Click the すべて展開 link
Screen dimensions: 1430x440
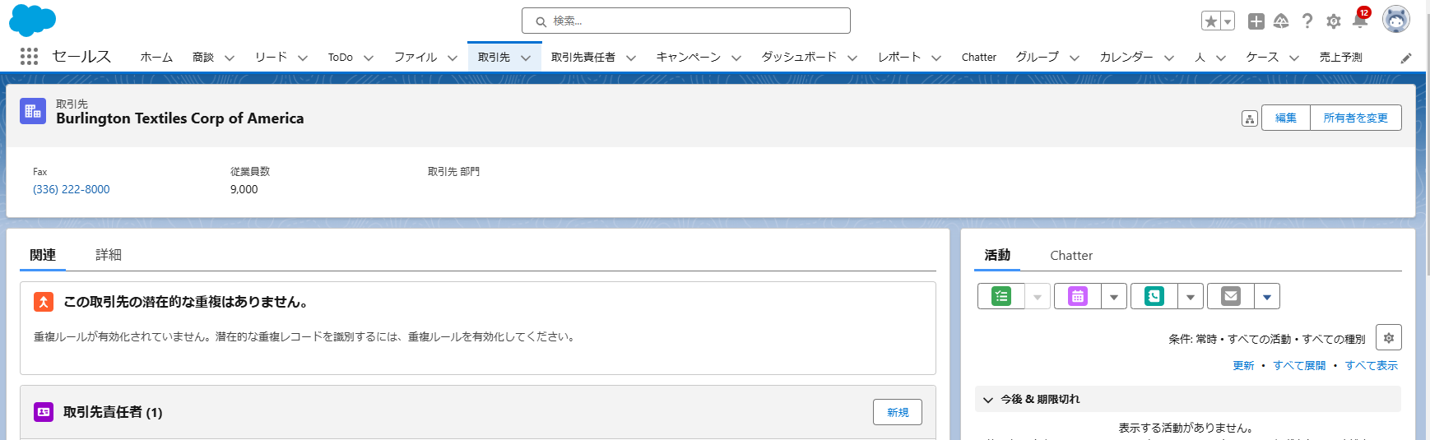coord(1300,365)
